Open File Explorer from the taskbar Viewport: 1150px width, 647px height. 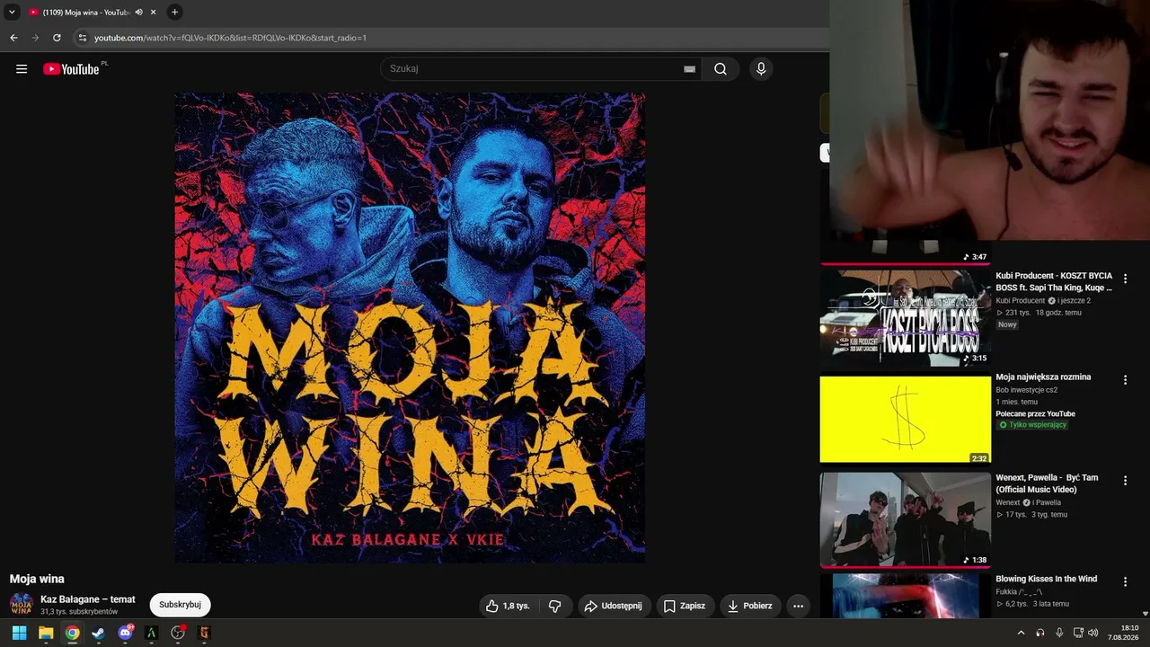[x=46, y=633]
